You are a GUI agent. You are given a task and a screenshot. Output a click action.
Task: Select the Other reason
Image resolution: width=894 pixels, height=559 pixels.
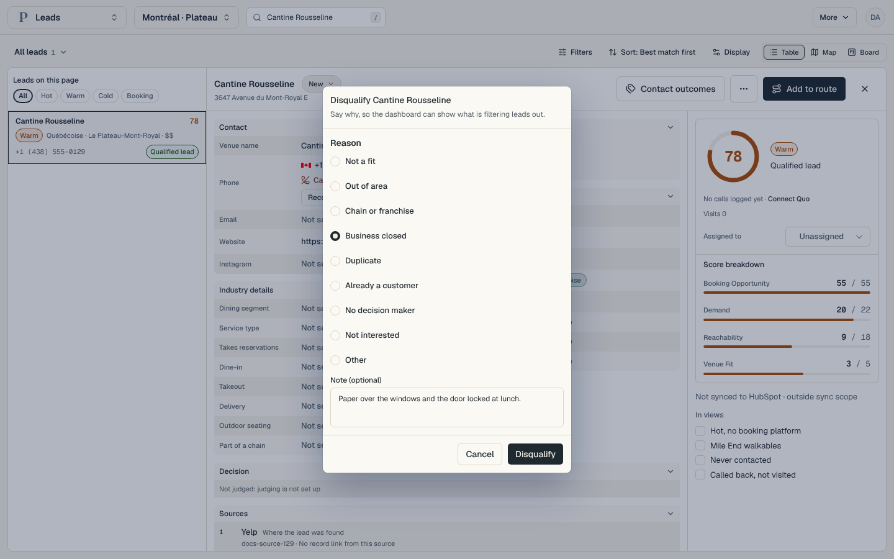click(x=335, y=360)
